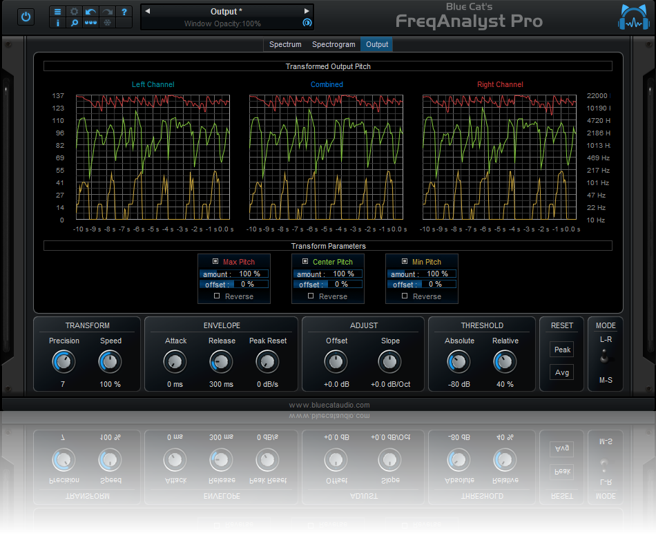The height and width of the screenshot is (534, 656).
Task: Click the Attack value '0 ms'
Action: click(x=175, y=384)
